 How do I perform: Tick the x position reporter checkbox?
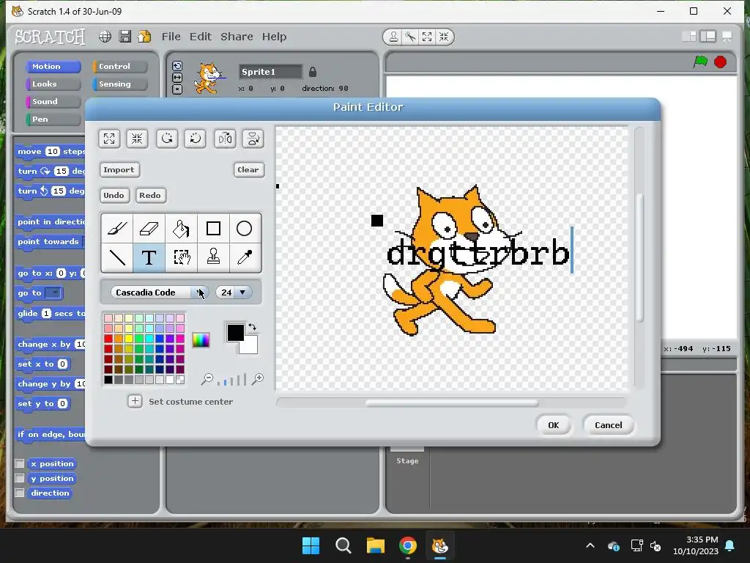[20, 463]
